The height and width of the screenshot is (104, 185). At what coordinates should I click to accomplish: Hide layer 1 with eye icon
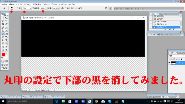click(169, 63)
